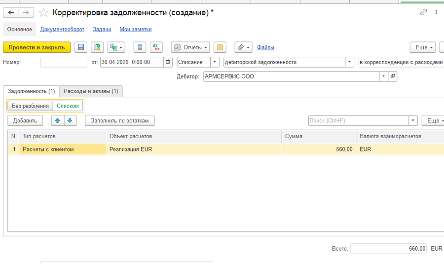Click into the Номер input field
The height and width of the screenshot is (264, 444).
64,62
